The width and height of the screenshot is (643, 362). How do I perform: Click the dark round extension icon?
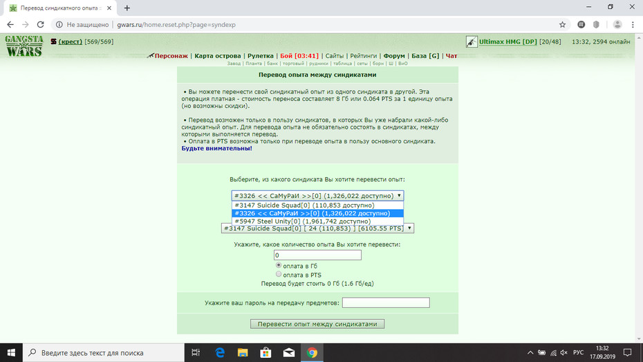(x=581, y=25)
